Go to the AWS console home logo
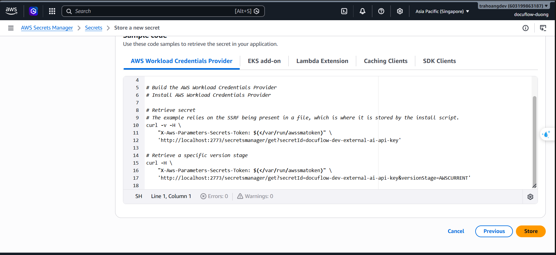 pos(11,11)
